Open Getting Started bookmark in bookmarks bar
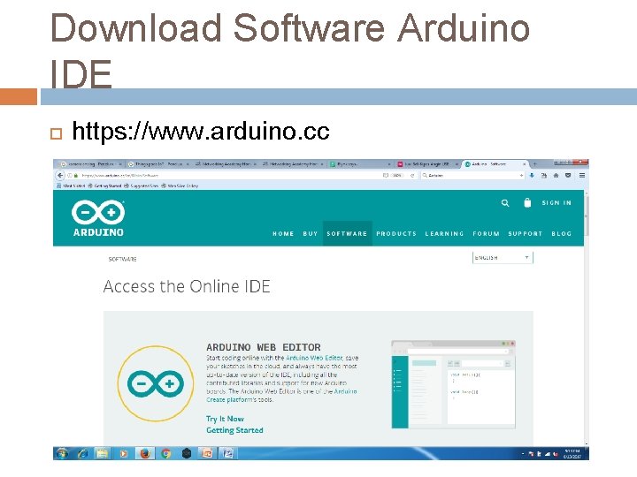This screenshot has height=477, width=637. pos(104,185)
